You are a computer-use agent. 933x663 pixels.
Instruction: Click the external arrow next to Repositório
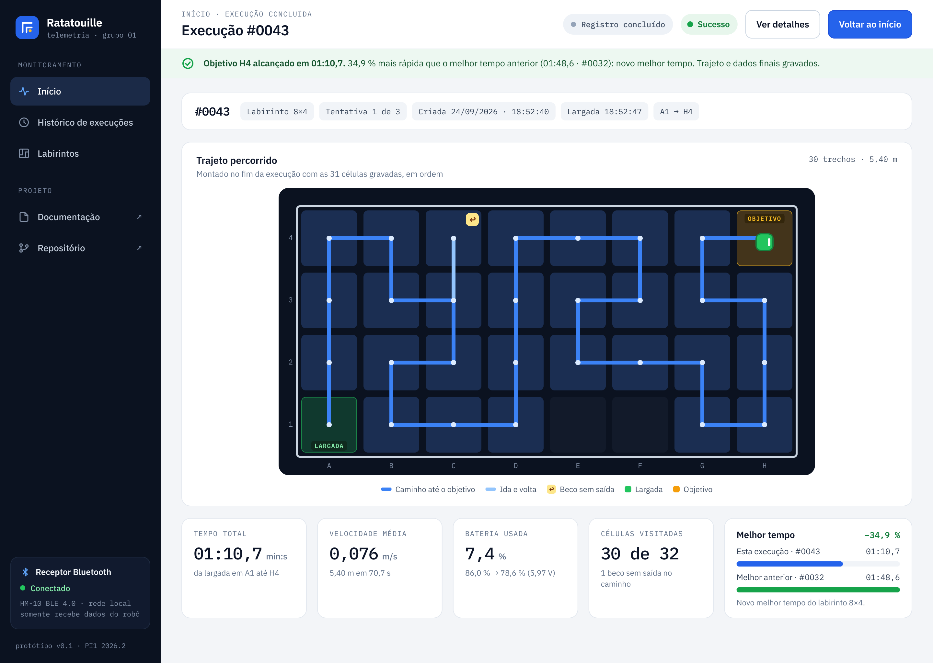(x=139, y=248)
